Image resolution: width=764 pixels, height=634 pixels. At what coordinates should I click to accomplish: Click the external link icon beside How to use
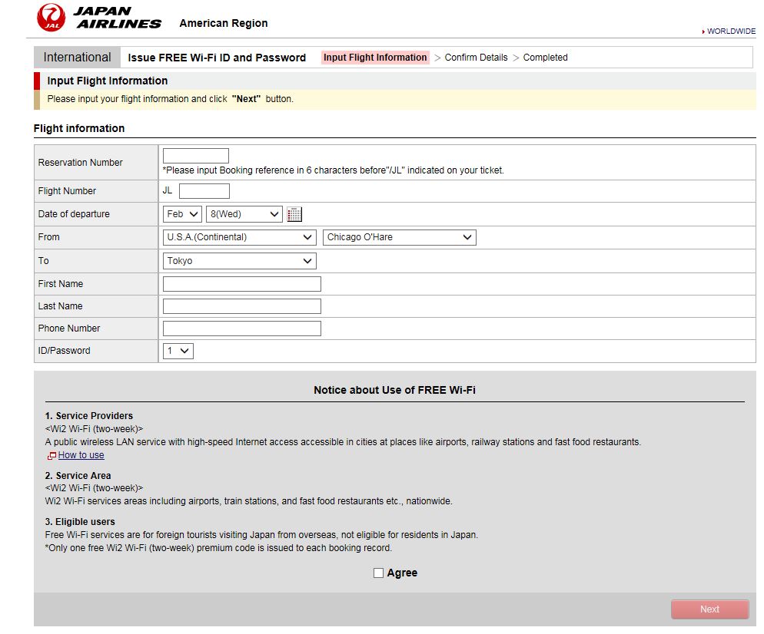coord(51,456)
